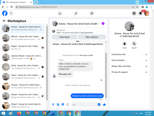
Task: Click the taskbar clock showing 6:42 PM
Action: (x=148, y=114)
